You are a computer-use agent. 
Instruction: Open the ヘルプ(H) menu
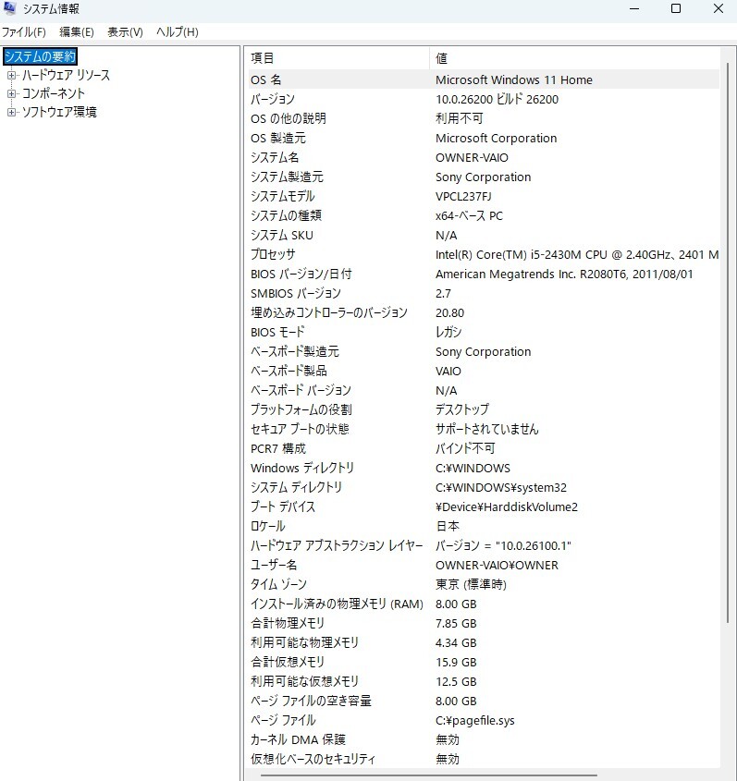(177, 32)
